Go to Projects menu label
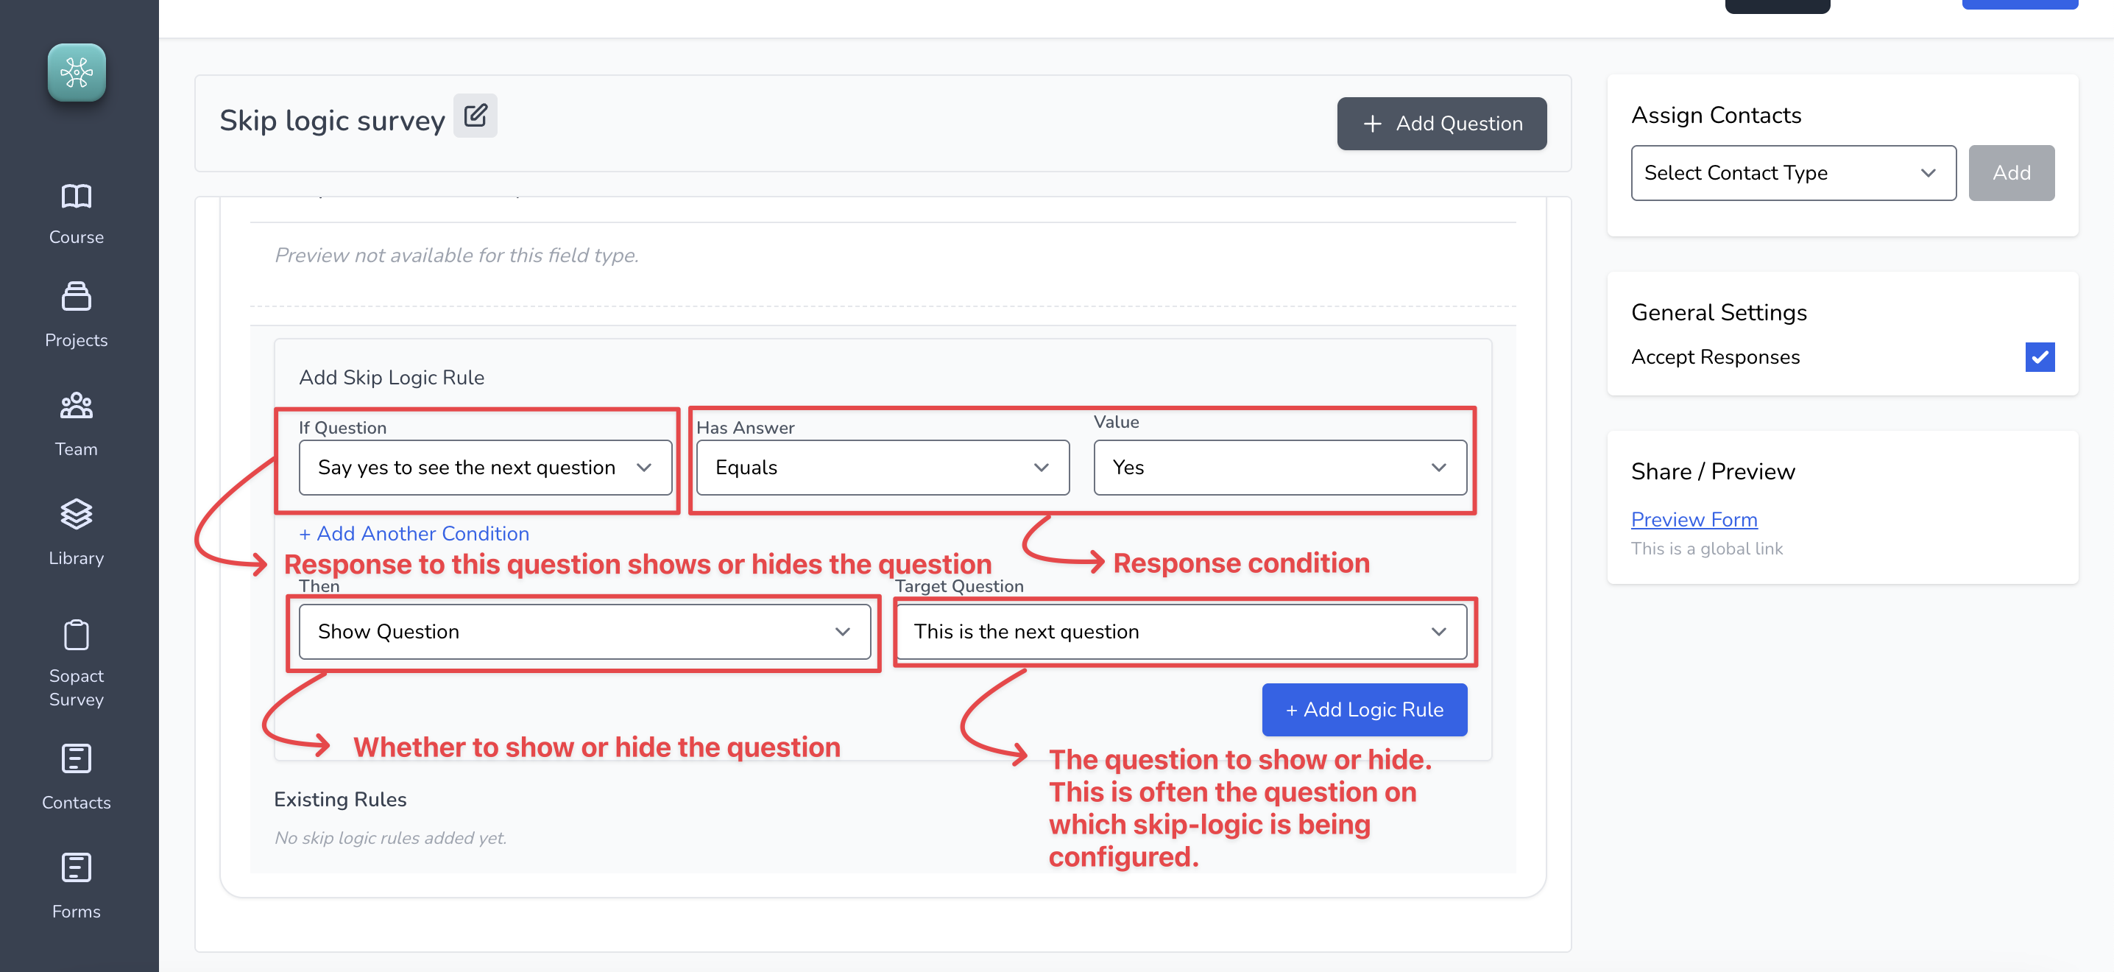Image resolution: width=2114 pixels, height=972 pixels. coord(77,340)
